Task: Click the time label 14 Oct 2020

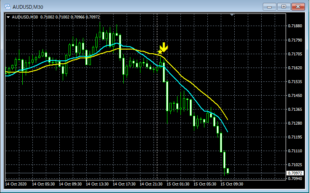Action: [x=16, y=184]
